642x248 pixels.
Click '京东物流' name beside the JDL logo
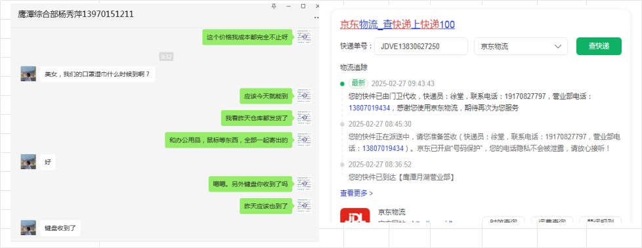(x=392, y=212)
